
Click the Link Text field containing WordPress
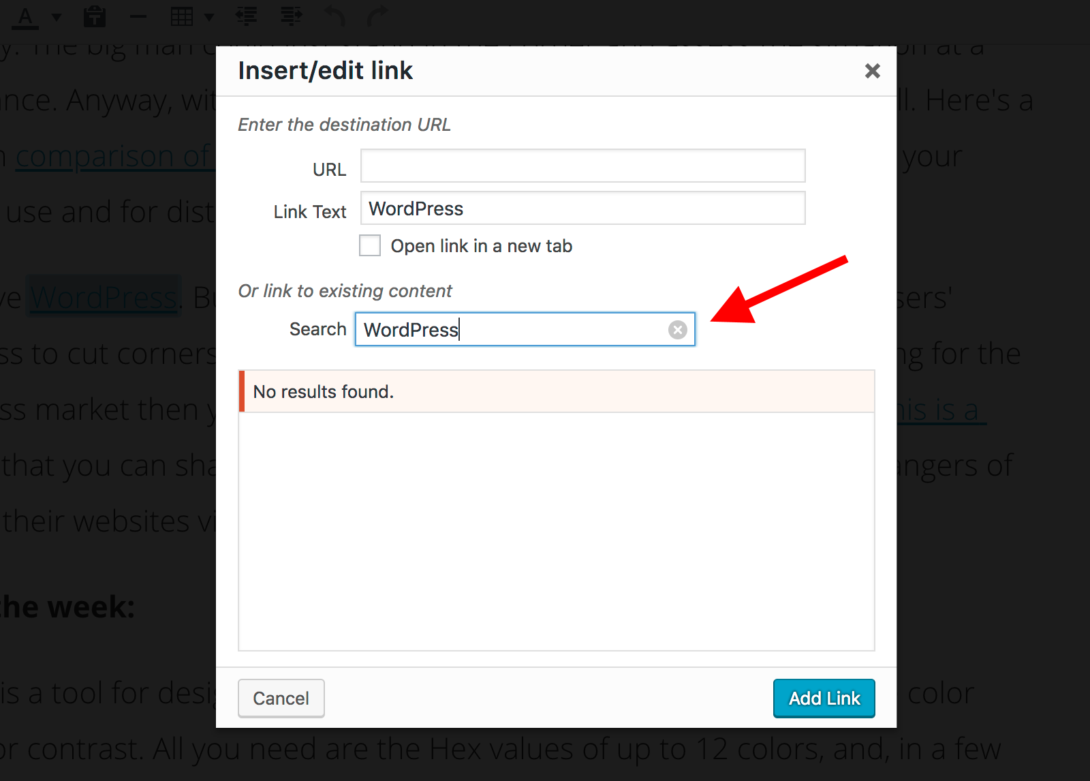[x=583, y=208]
